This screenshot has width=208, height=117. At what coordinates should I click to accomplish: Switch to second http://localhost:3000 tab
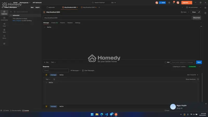88,8
